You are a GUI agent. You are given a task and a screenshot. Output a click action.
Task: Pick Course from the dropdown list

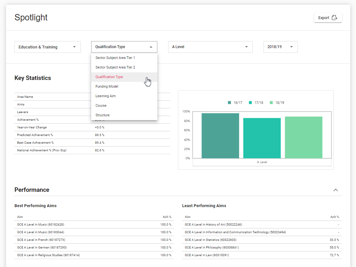click(x=124, y=105)
